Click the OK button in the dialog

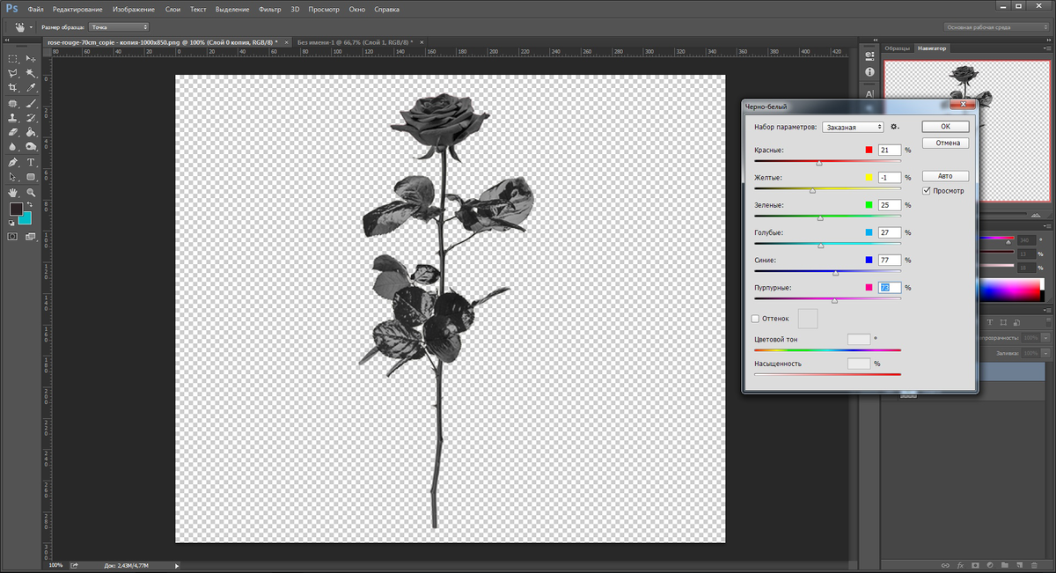coord(945,127)
